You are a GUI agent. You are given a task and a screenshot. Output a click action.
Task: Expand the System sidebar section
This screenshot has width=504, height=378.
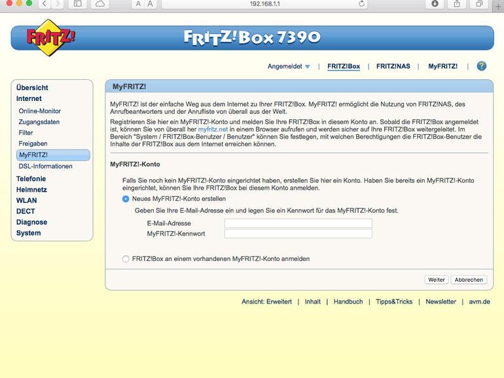pos(28,233)
